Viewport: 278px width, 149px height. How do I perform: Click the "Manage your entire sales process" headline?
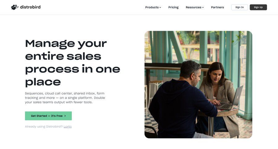pos(73,62)
